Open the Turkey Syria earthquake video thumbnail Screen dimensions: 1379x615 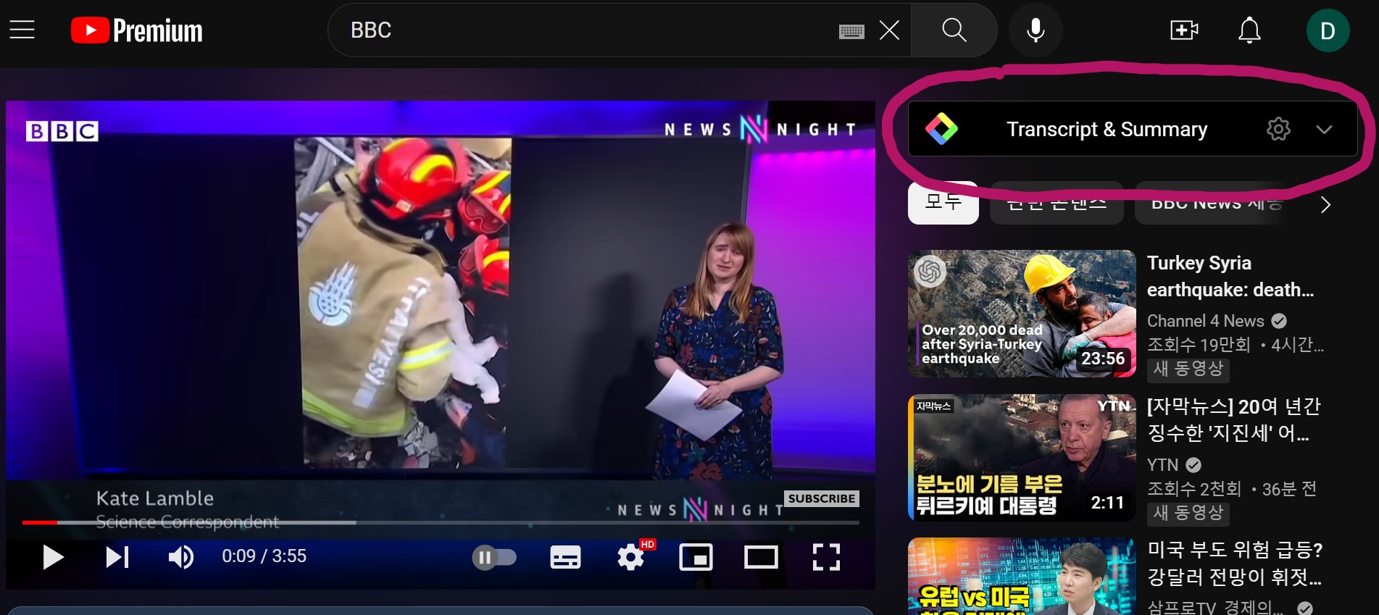point(1022,314)
